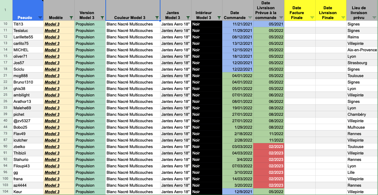Select the location 'Chambéry'

(x=362, y=114)
